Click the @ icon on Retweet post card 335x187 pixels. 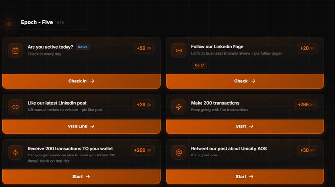(x=179, y=153)
